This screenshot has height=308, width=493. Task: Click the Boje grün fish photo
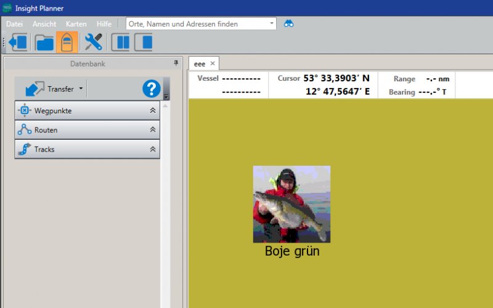point(291,204)
